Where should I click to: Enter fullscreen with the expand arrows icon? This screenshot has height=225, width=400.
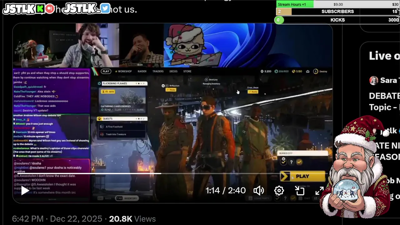coord(319,191)
